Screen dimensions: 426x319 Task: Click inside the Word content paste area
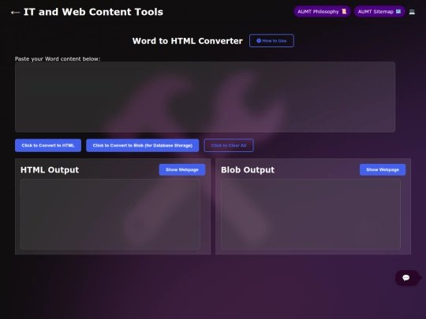click(205, 97)
